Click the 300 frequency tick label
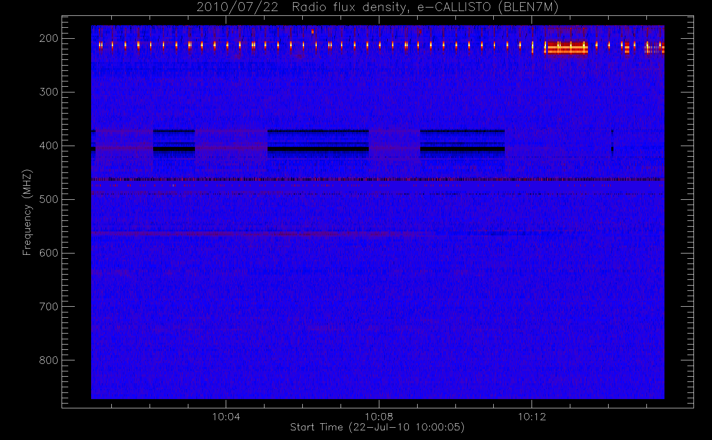 pos(48,92)
